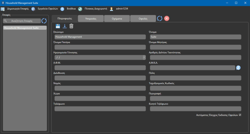Click the save floppy disk icon
The image size is (250, 134).
(x=58, y=26)
